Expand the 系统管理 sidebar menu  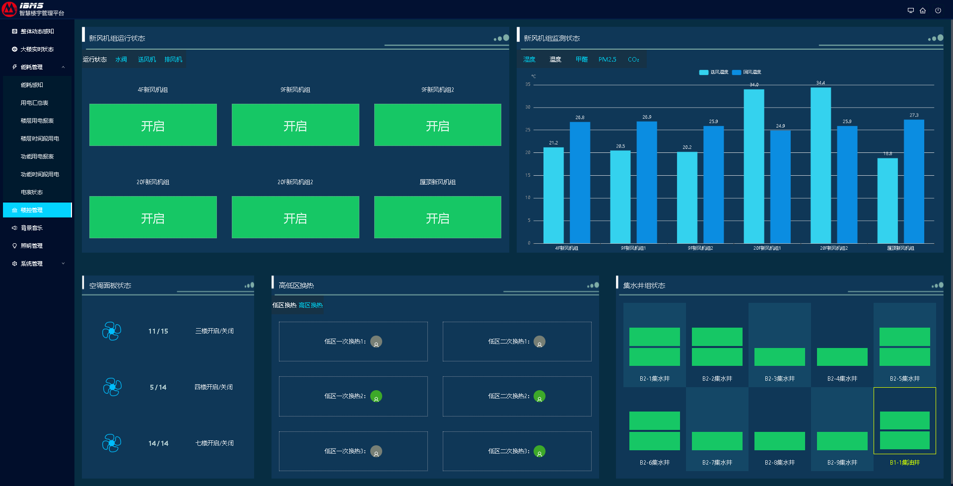[x=63, y=264]
